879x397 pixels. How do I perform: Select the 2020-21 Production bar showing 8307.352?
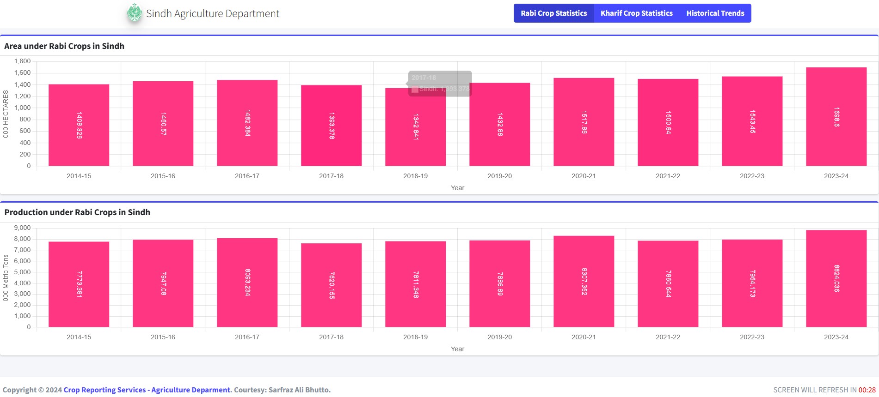[x=584, y=282]
